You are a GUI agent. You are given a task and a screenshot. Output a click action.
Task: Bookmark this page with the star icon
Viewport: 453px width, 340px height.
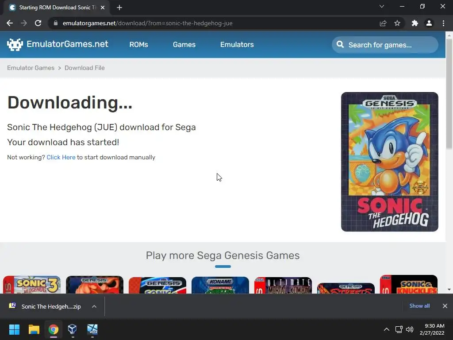pos(397,23)
